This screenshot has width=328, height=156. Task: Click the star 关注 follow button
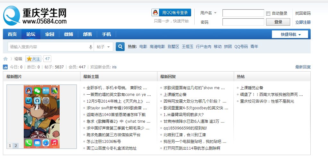33,59
